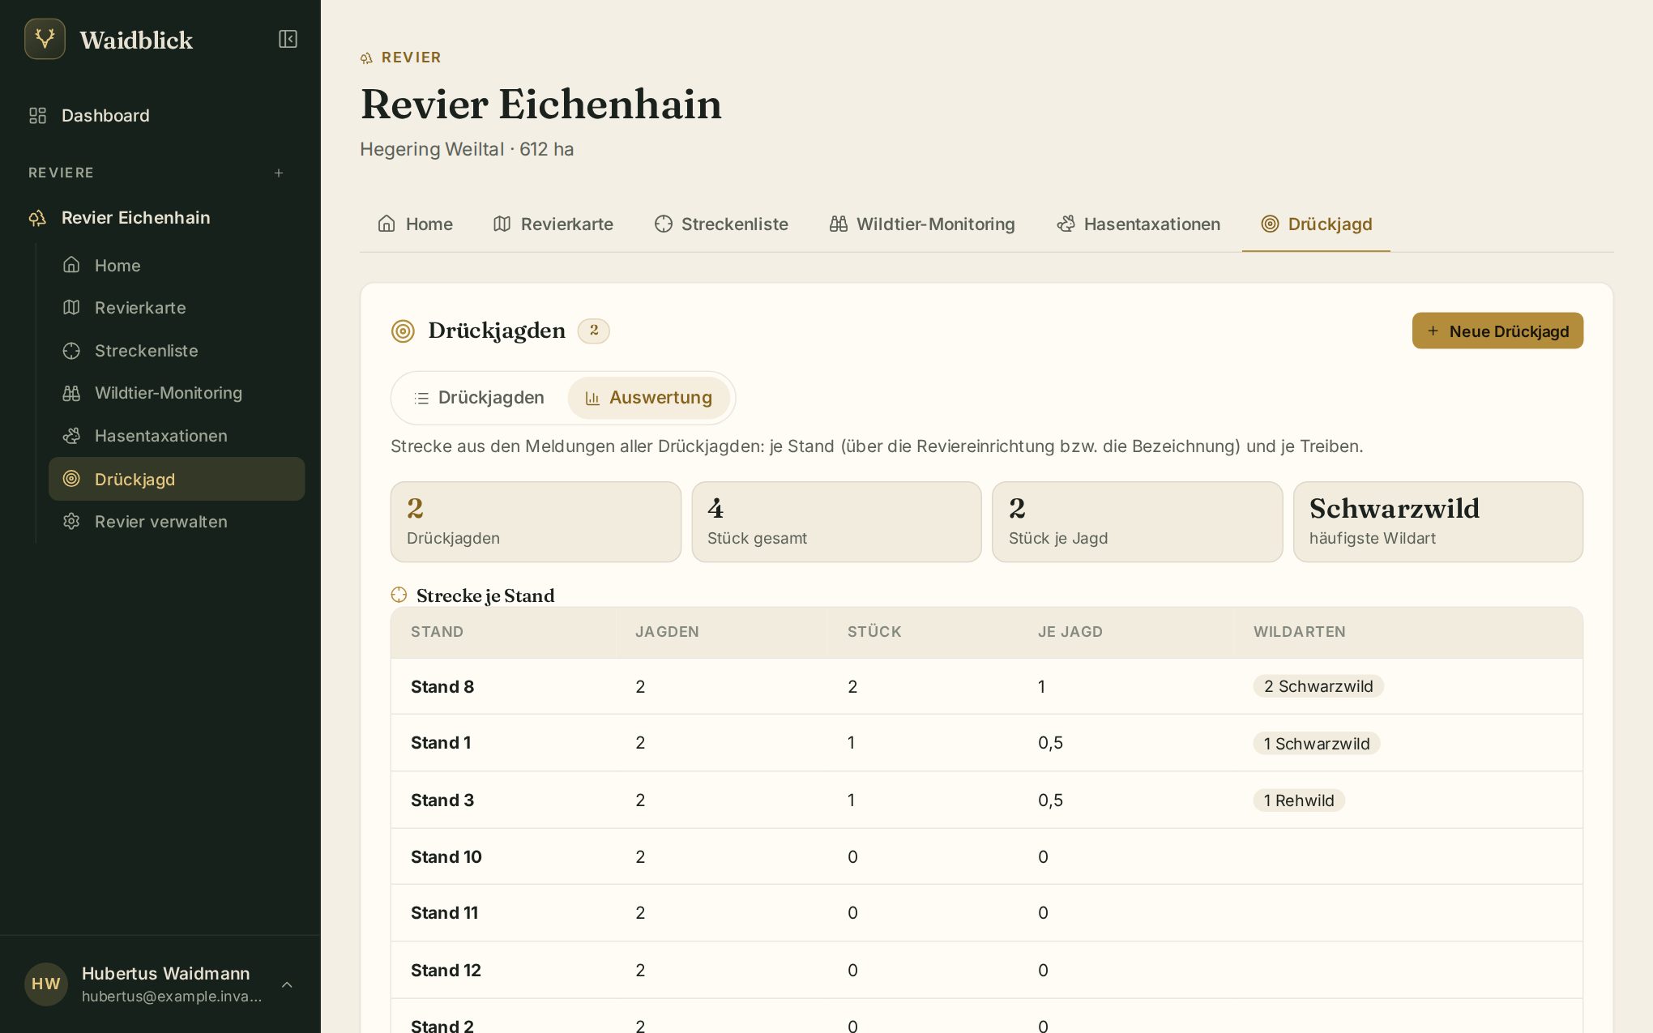
Task: Select the Drückjagd tab
Action: (x=1317, y=224)
